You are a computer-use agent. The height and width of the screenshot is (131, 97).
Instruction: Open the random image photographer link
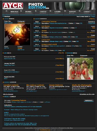click(82, 57)
